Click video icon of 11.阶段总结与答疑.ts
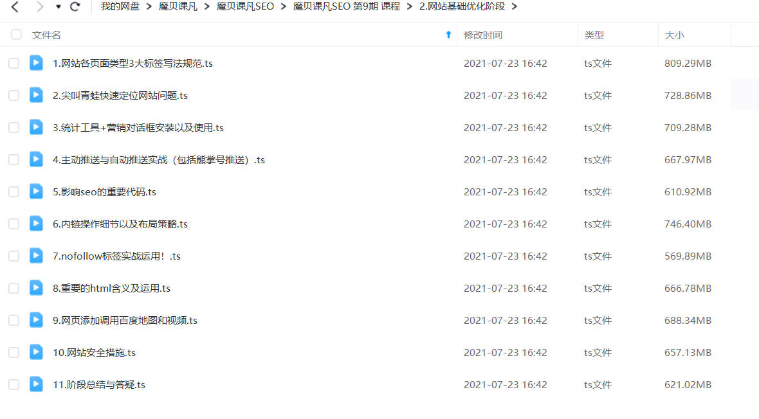The height and width of the screenshot is (419, 759). coord(36,384)
